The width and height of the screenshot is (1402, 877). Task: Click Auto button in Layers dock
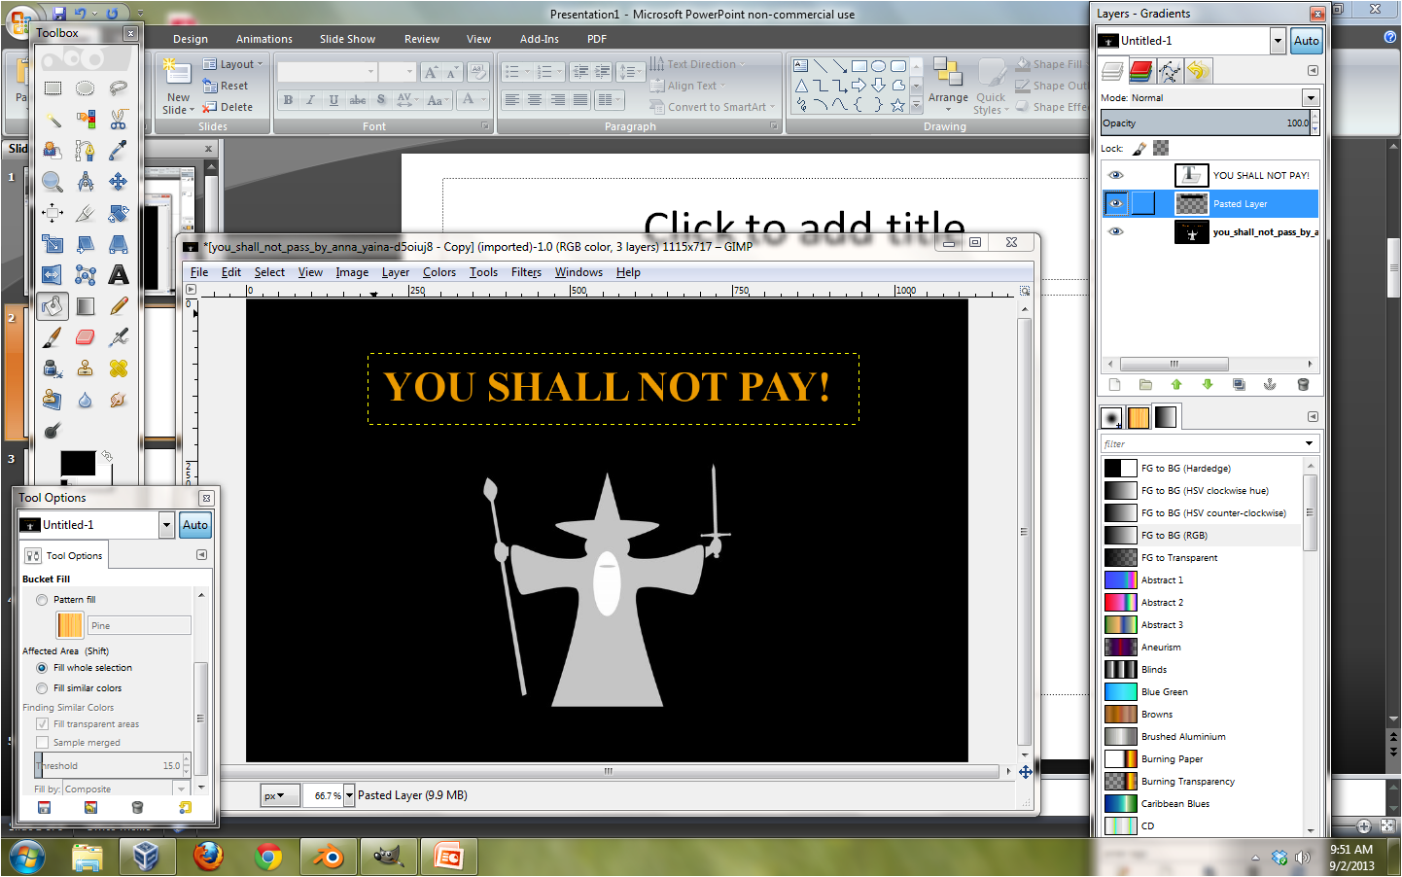click(1306, 41)
